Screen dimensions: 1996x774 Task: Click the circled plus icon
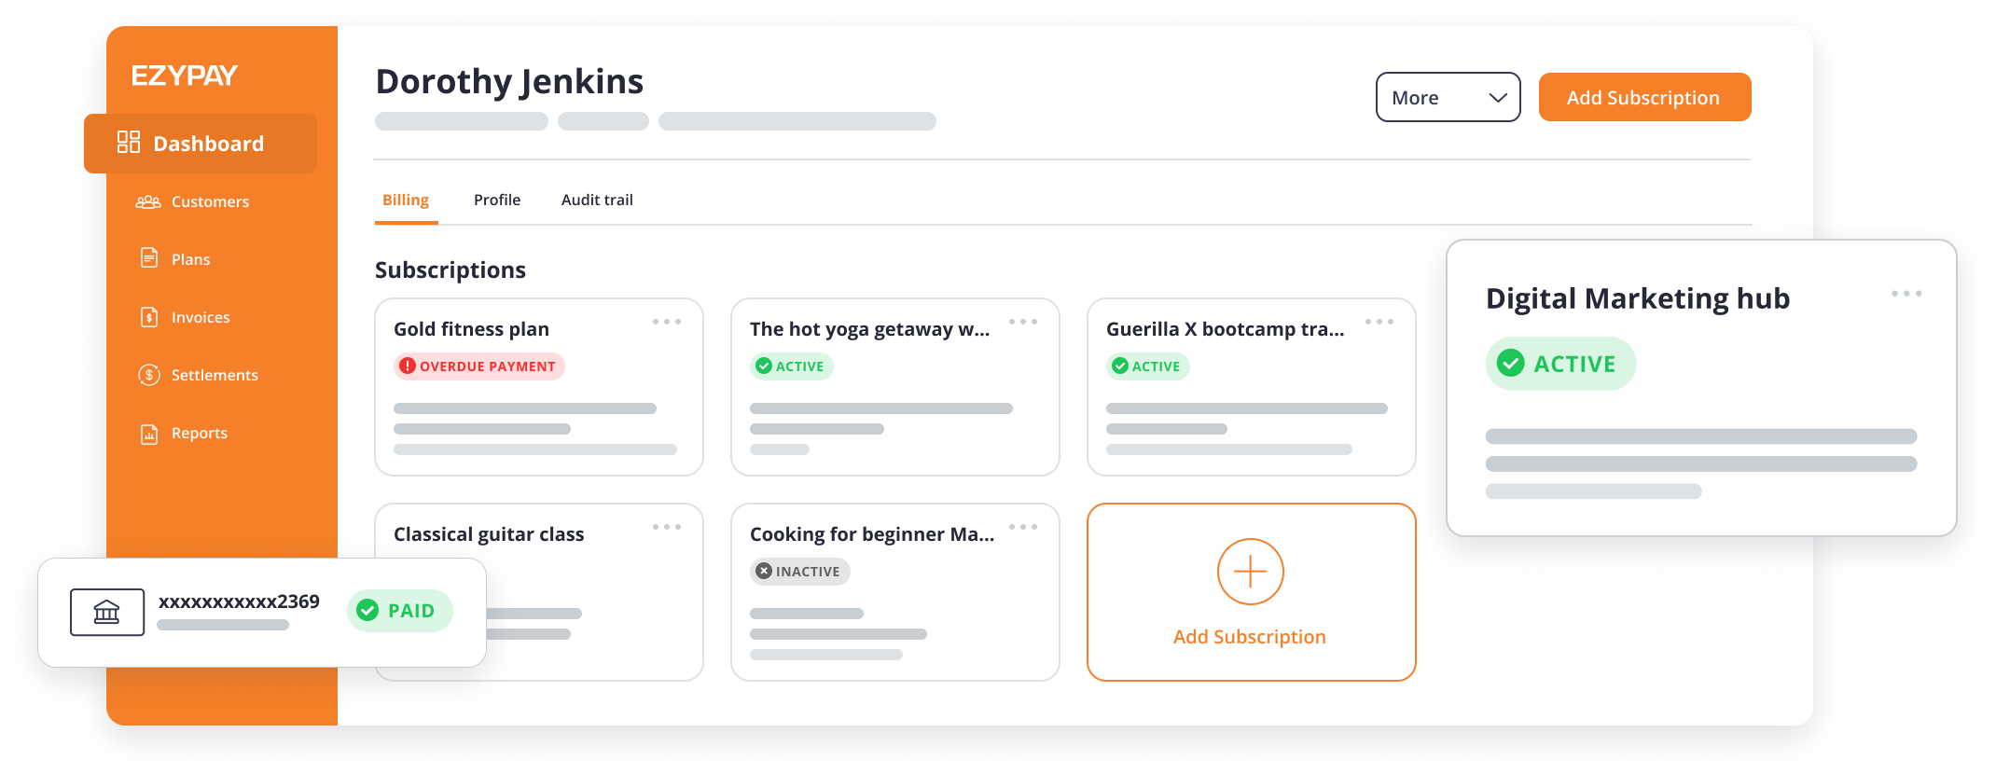(x=1250, y=572)
